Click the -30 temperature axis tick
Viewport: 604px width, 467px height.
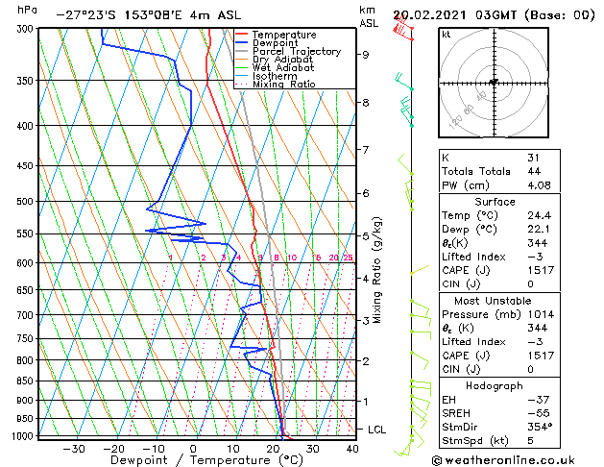coord(74,449)
